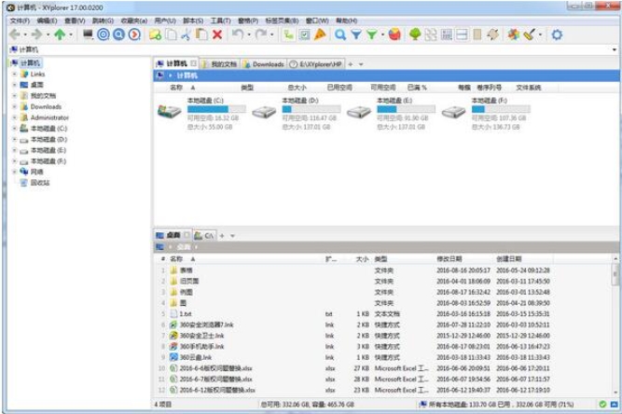This screenshot has width=622, height=414.
Task: Toggle the checkbox-style selection toolbar icon
Action: 304,34
